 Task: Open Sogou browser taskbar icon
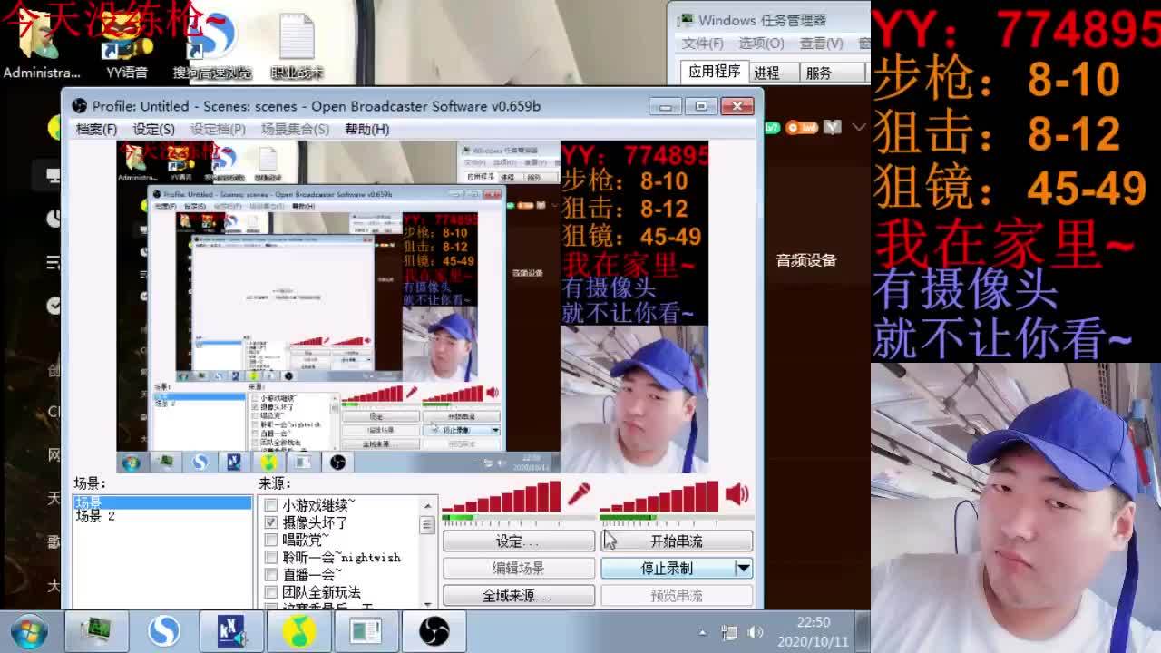pos(164,631)
